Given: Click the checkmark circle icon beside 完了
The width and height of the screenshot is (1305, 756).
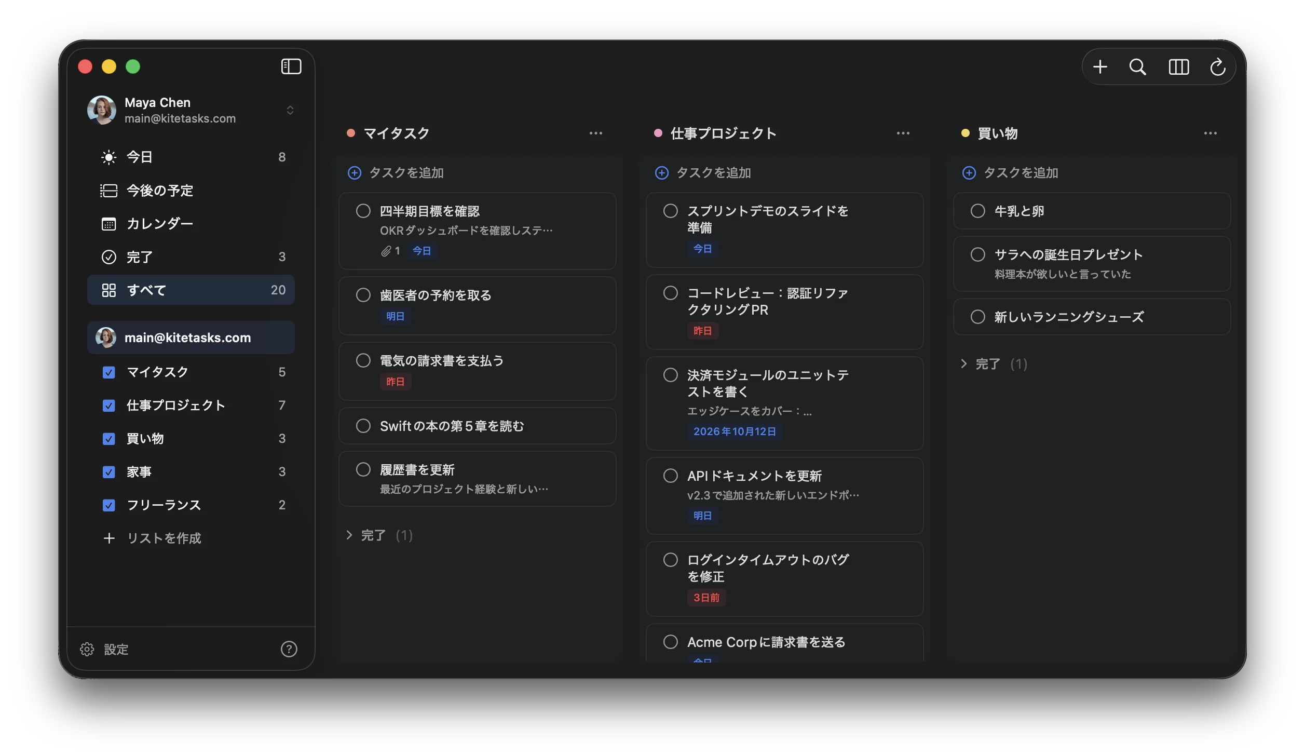Looking at the screenshot, I should [x=108, y=257].
